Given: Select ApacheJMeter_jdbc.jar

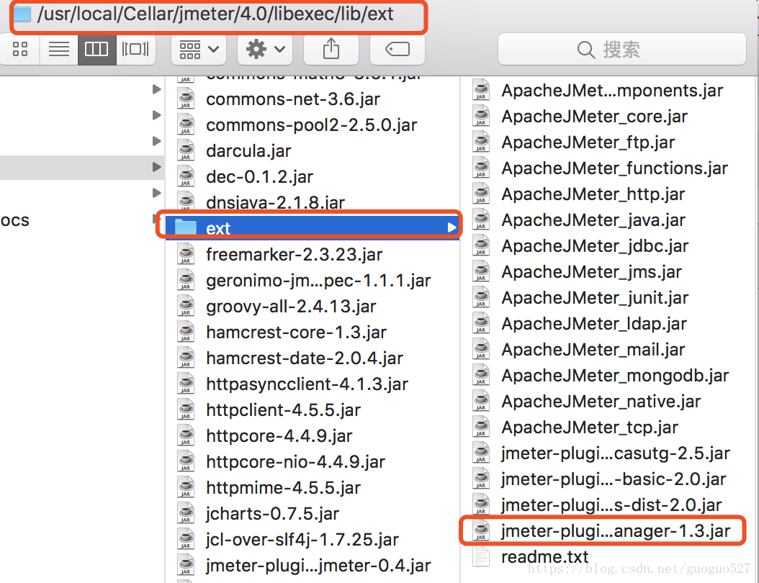Looking at the screenshot, I should click(591, 245).
